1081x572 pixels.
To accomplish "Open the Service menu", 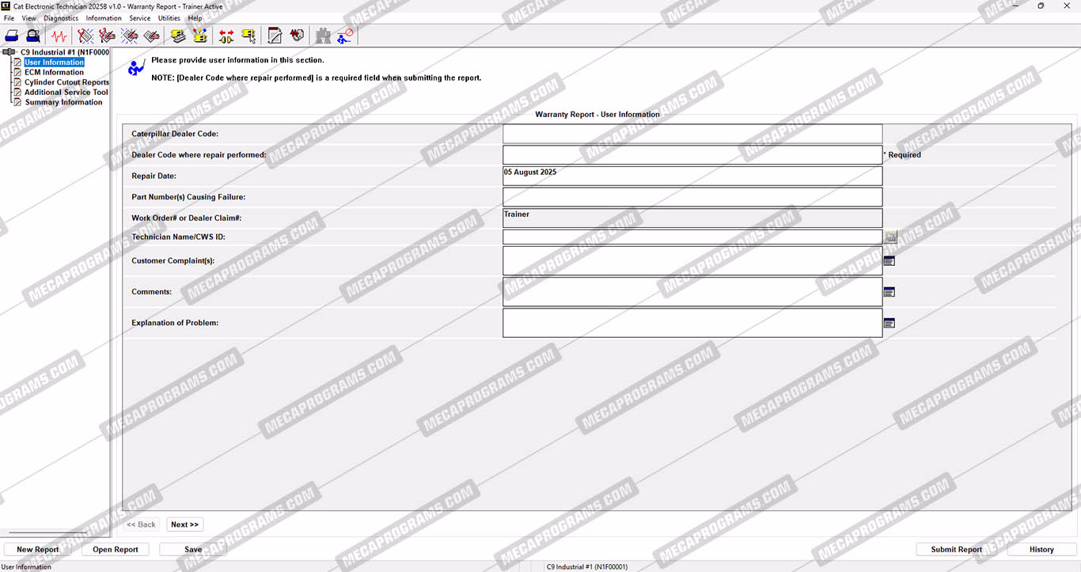I will tap(140, 18).
